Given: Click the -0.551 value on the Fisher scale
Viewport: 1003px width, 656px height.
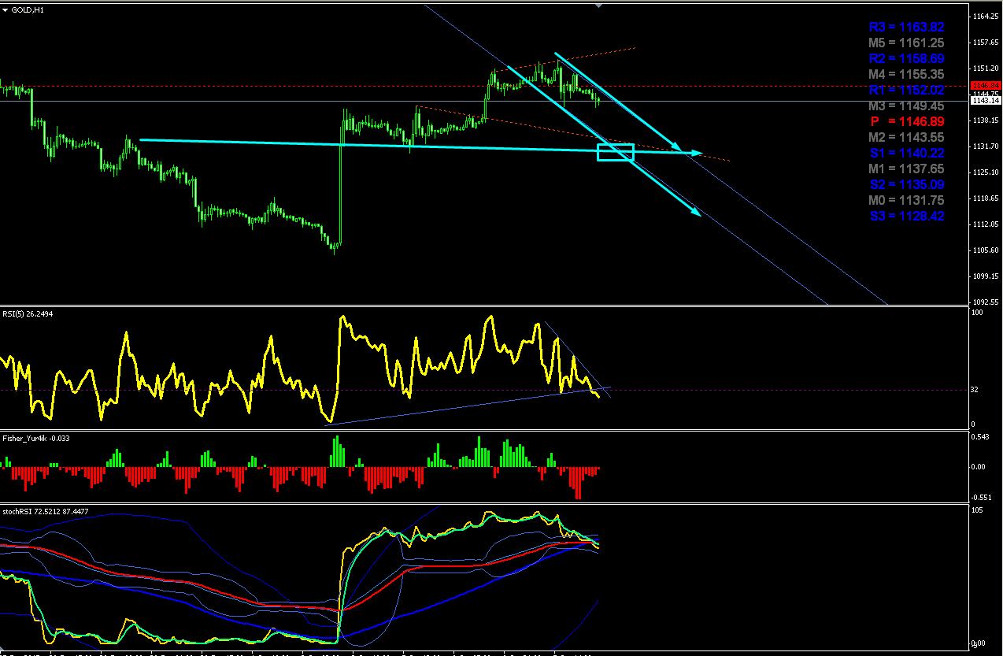Looking at the screenshot, I should click(983, 498).
